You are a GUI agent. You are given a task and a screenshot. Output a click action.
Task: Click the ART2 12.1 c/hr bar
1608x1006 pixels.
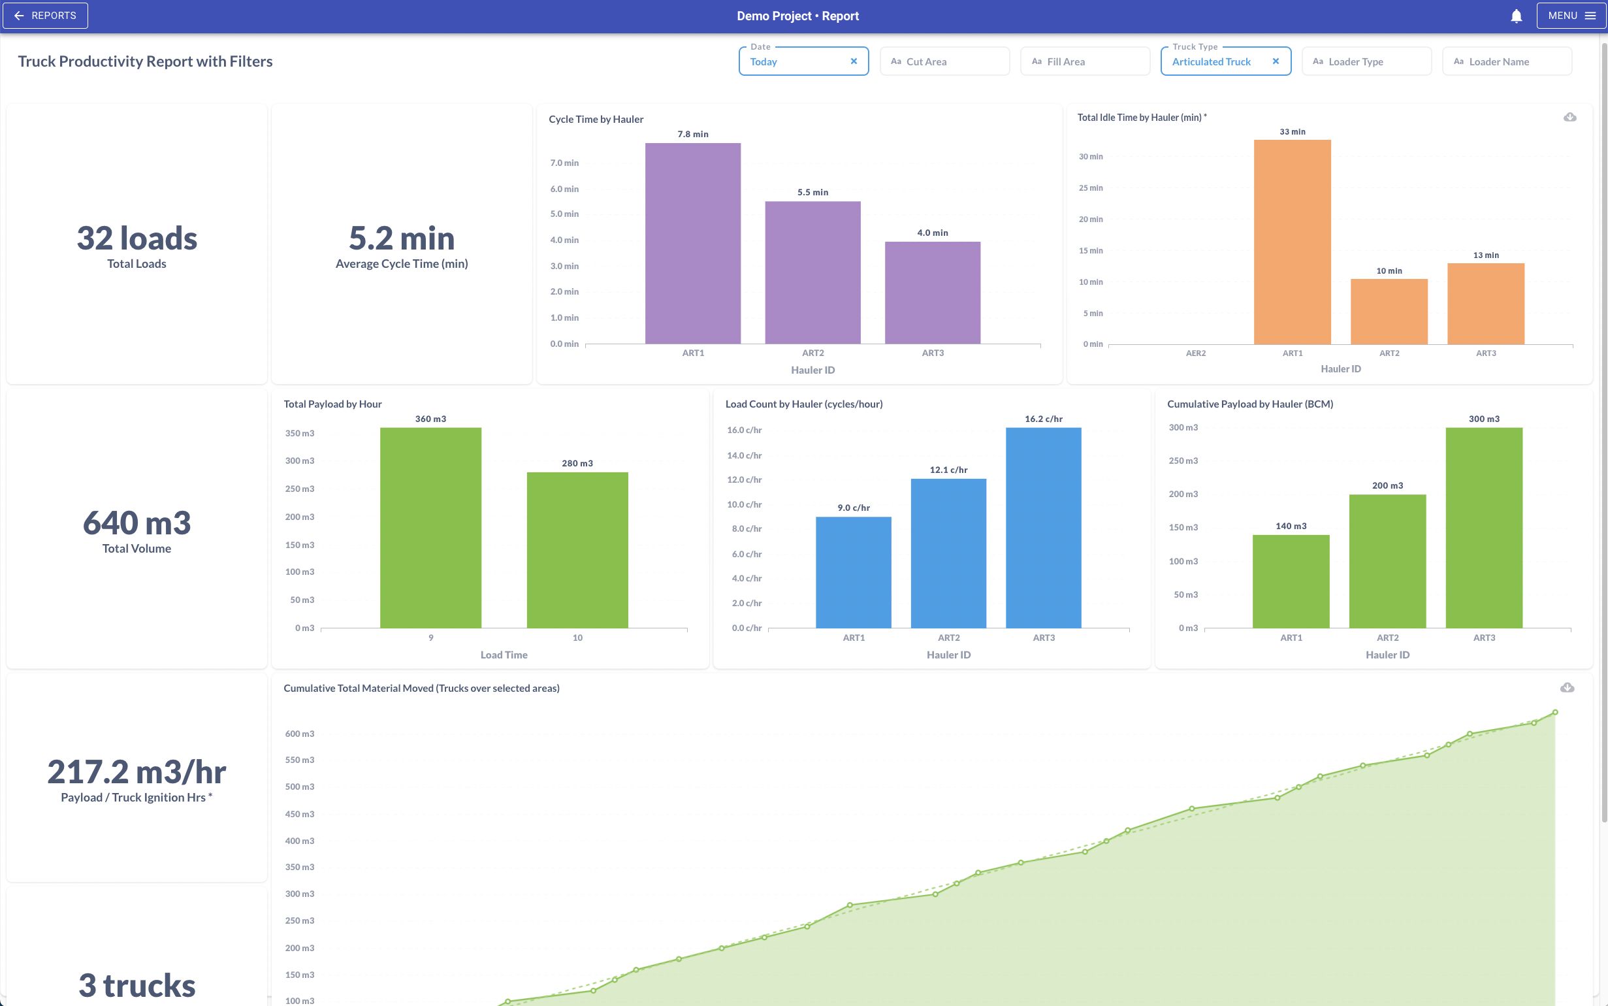(948, 553)
